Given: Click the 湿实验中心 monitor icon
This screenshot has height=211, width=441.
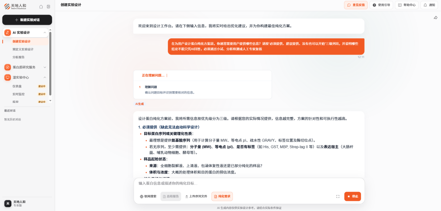Looking at the screenshot, I should tap(7, 77).
